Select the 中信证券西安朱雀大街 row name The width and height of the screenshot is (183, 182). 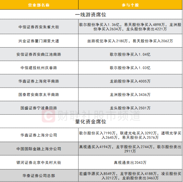[39, 27]
